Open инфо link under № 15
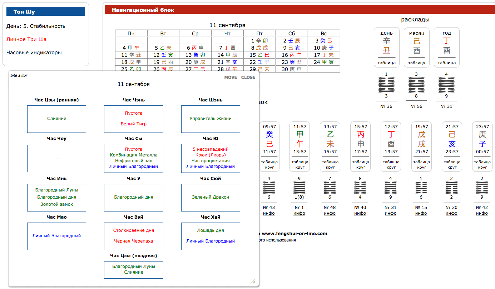This screenshot has height=289, width=495. coord(421,213)
